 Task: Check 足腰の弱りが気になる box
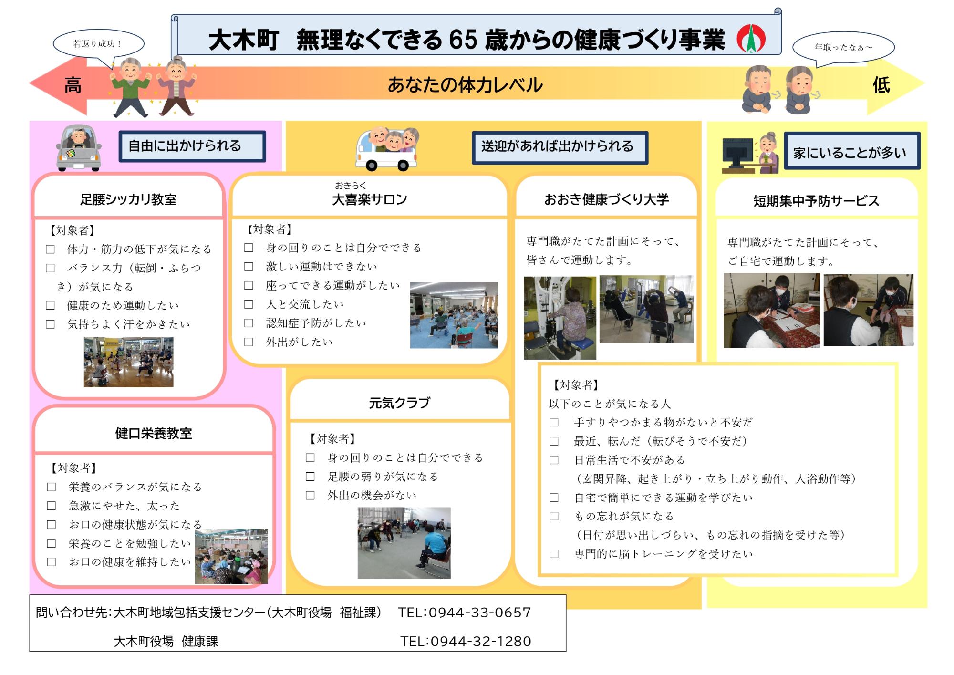click(310, 477)
